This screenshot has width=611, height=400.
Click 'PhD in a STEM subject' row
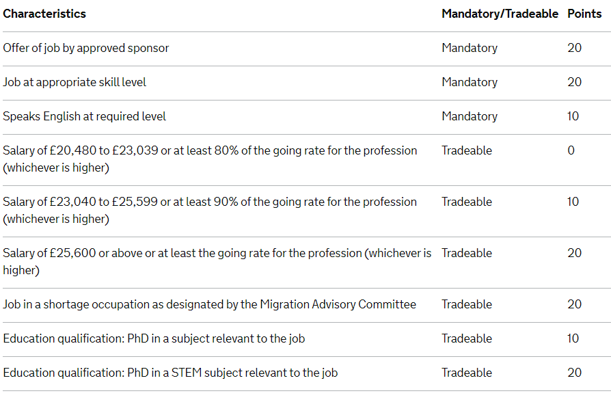pos(305,373)
